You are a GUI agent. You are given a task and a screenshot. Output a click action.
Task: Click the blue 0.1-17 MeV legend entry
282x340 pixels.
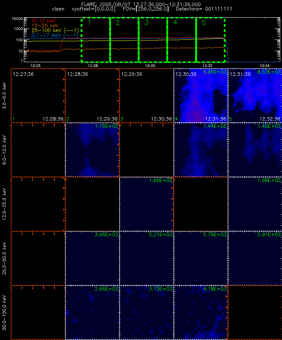point(55,35)
